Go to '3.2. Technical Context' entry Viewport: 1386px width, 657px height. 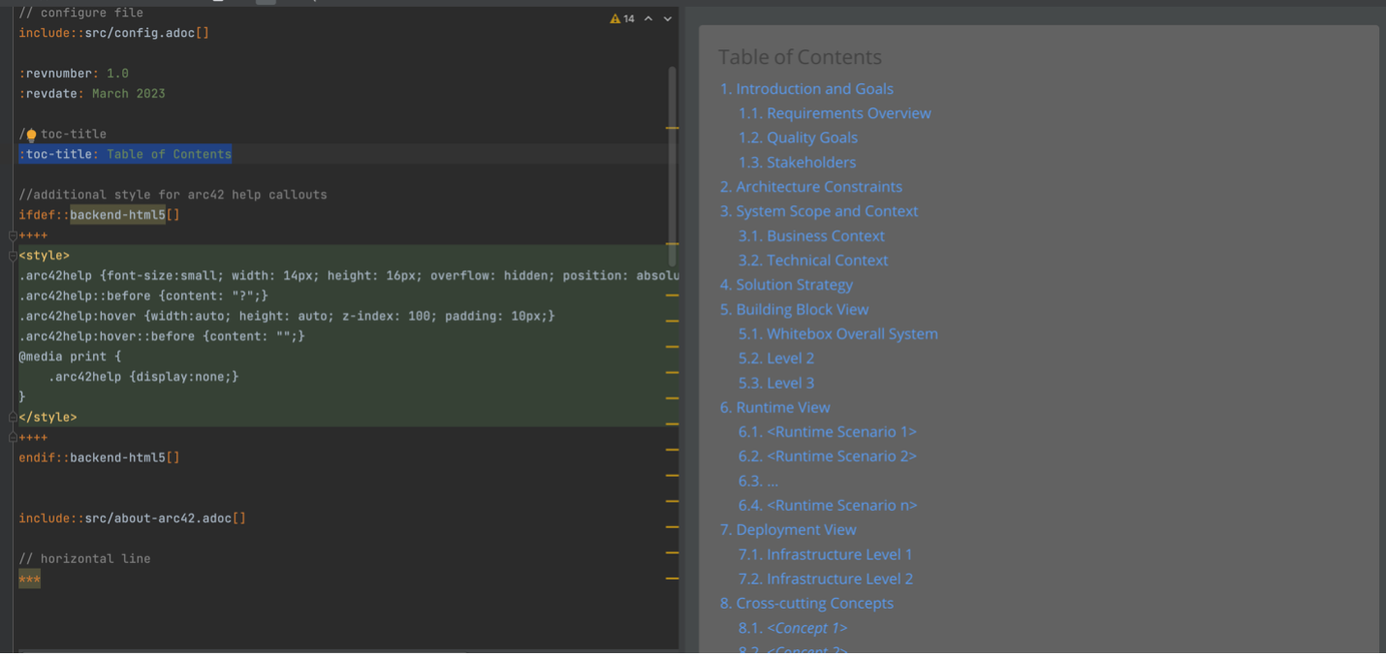click(813, 261)
